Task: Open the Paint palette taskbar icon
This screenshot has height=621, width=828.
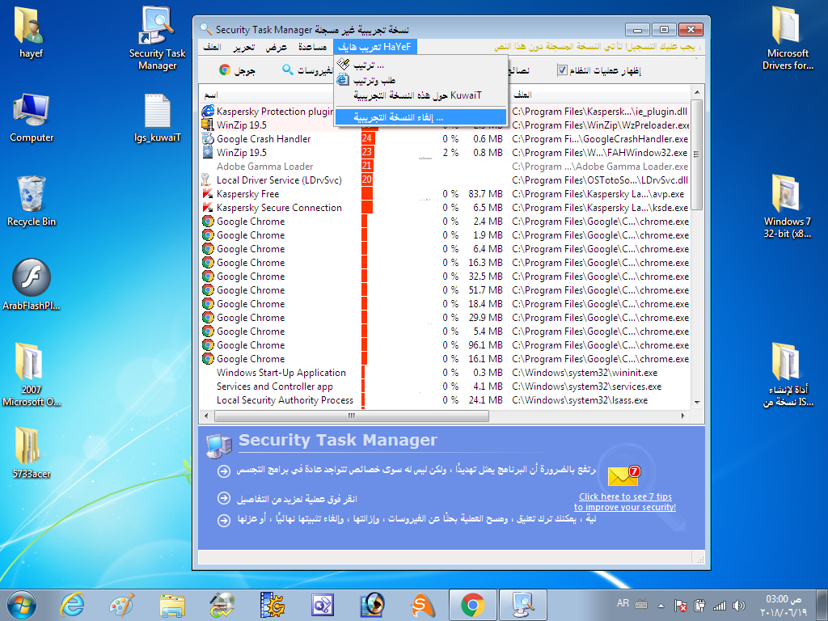Action: pyautogui.click(x=122, y=604)
